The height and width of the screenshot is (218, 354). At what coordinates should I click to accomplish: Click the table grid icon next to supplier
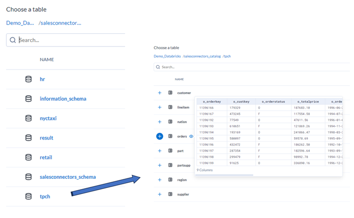pos(170,194)
